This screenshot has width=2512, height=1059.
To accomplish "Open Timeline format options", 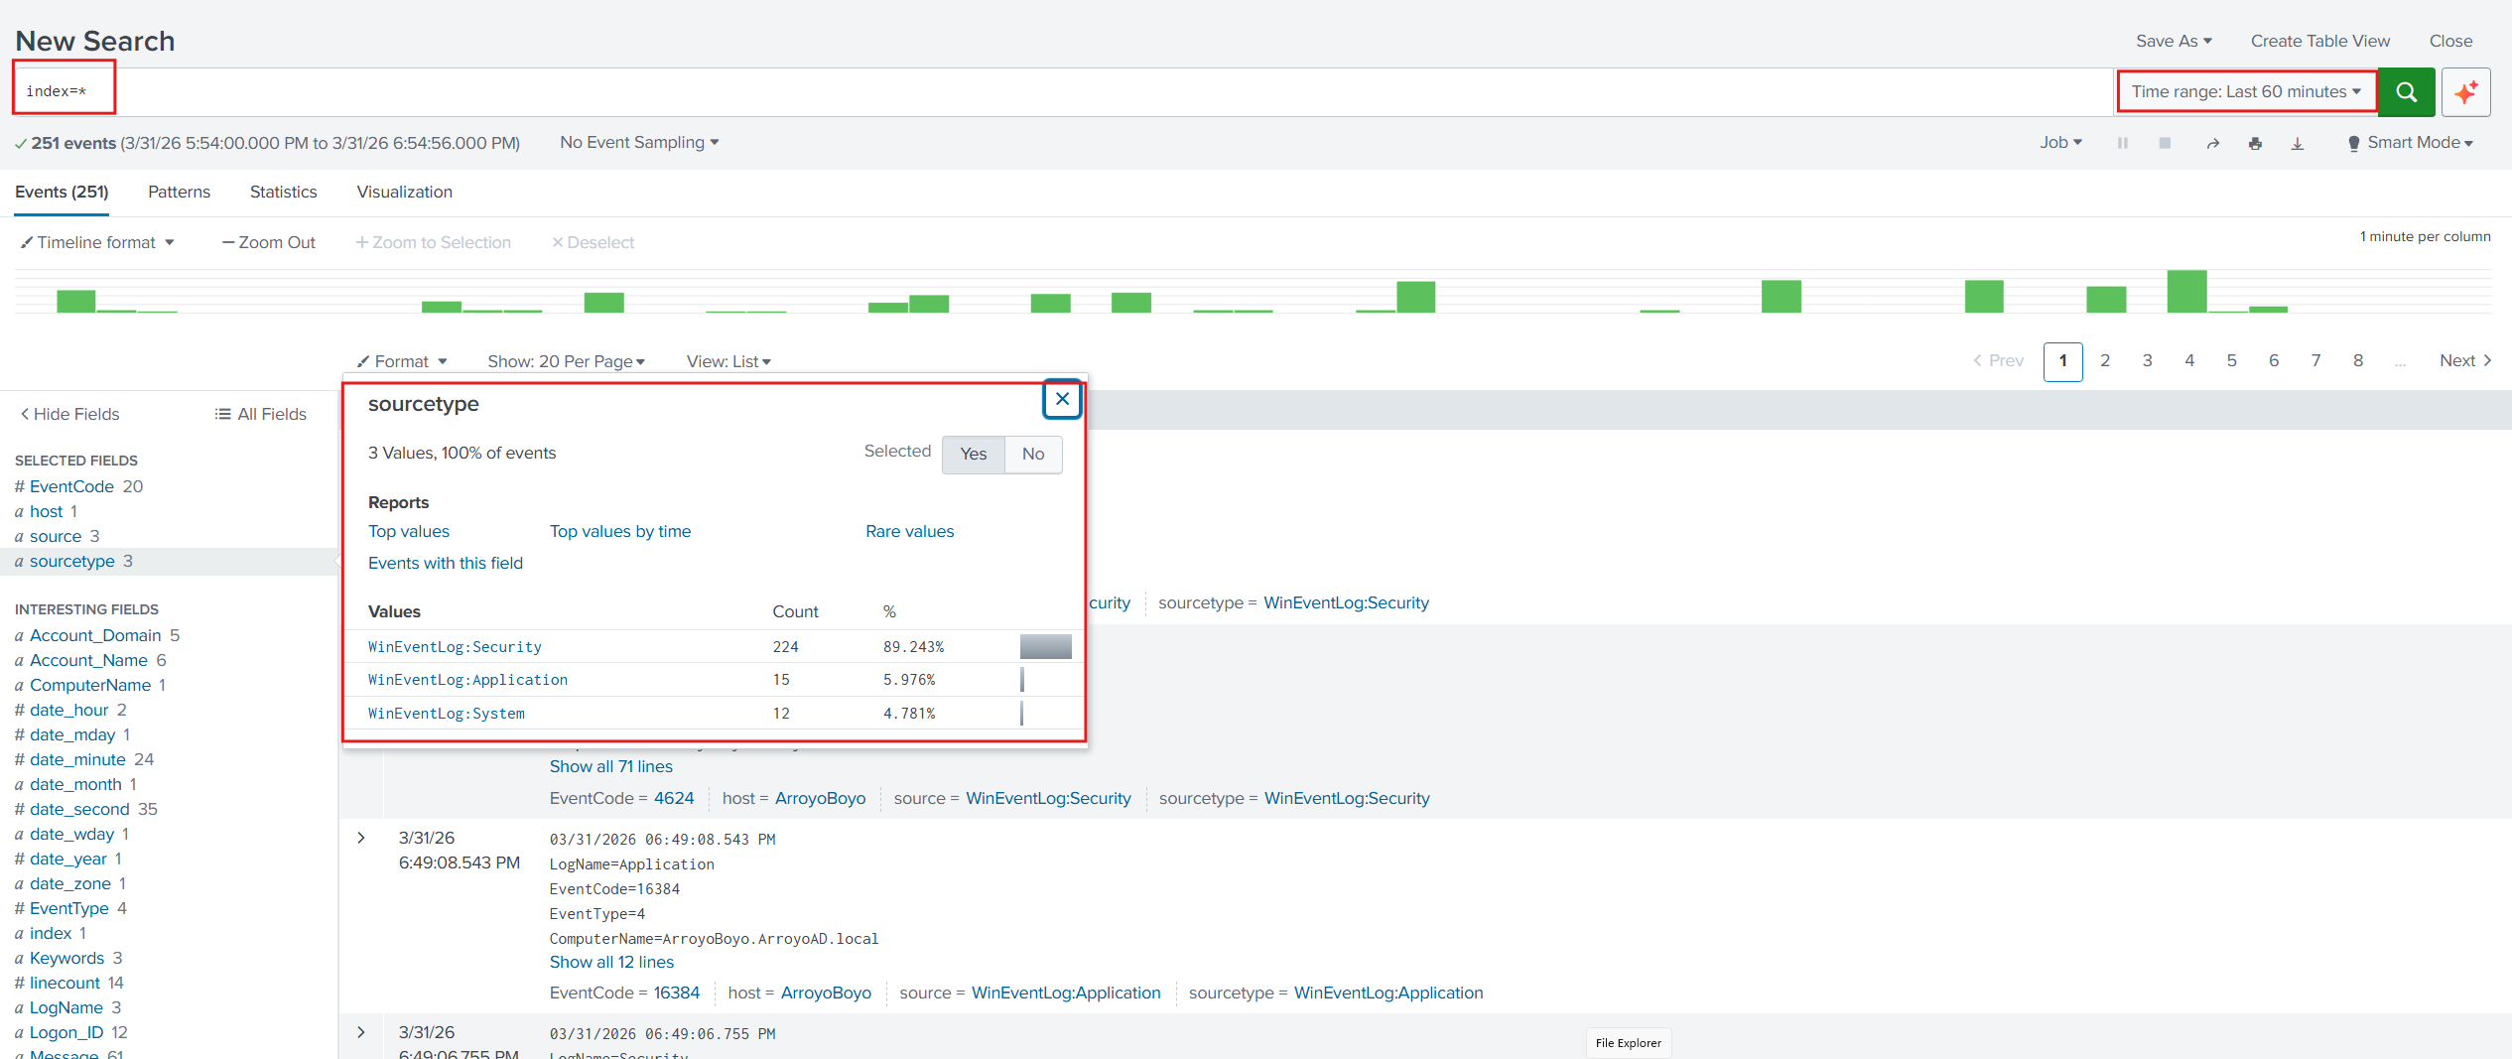I will click(96, 241).
